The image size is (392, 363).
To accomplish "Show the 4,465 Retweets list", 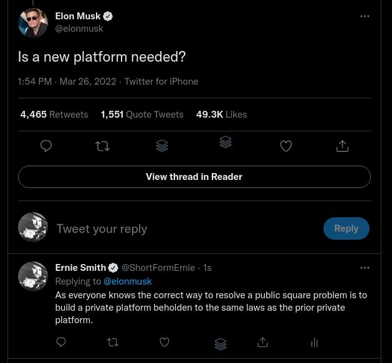I will [x=54, y=115].
